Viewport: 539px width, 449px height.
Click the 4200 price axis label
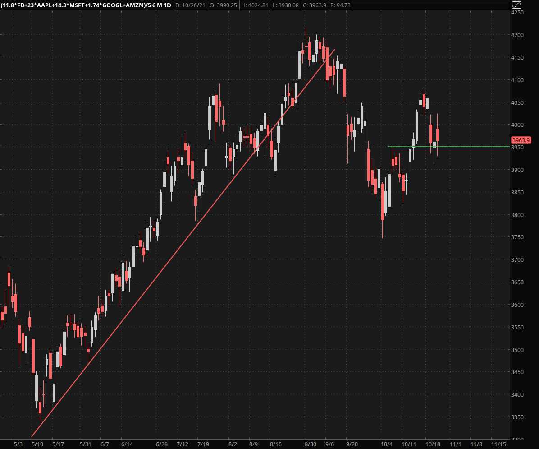click(517, 35)
